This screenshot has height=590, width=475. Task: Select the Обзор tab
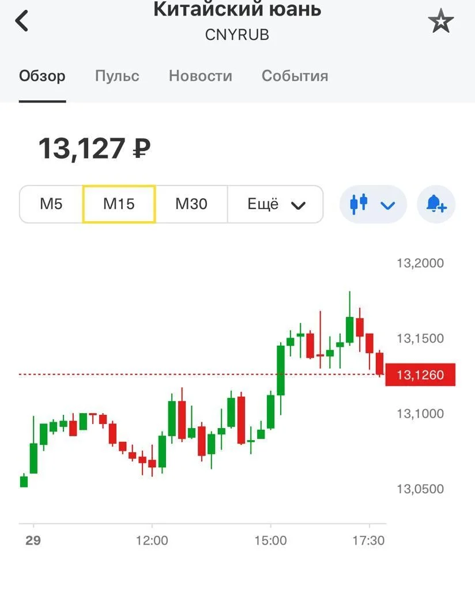(x=42, y=76)
